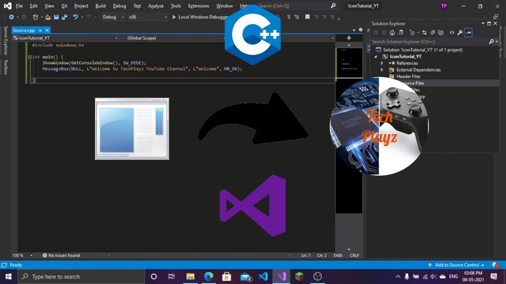Click the Pending Changes Filter clock icon
Screen dimensions: 506x284
(412, 33)
